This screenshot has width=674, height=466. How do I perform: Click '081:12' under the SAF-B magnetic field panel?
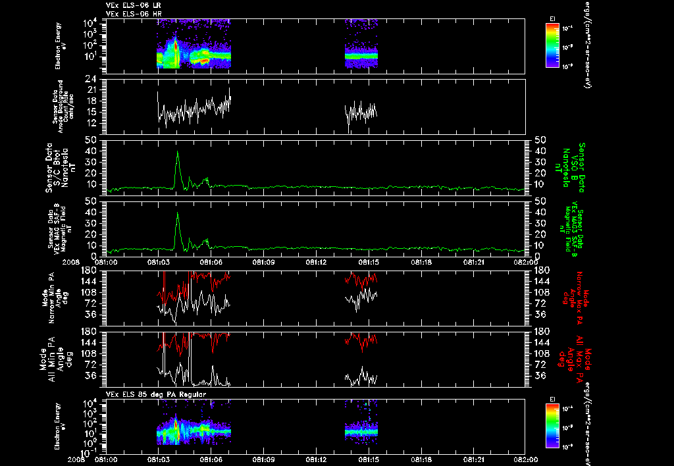[317, 262]
